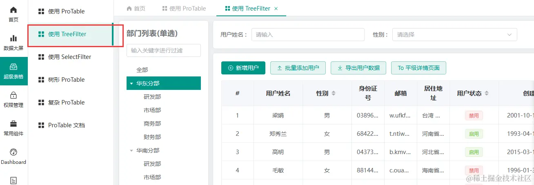
Task: Sort by 用户状态 column arrows
Action: (x=486, y=94)
